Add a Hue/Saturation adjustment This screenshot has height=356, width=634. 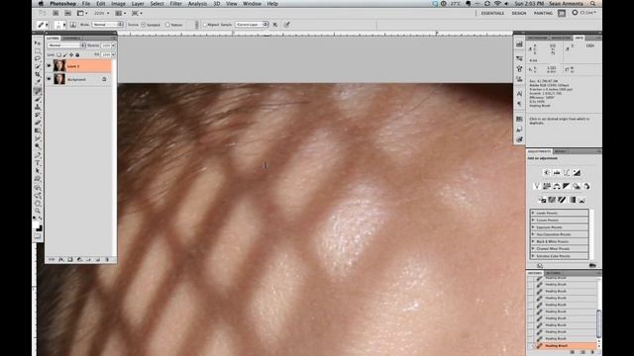click(547, 186)
